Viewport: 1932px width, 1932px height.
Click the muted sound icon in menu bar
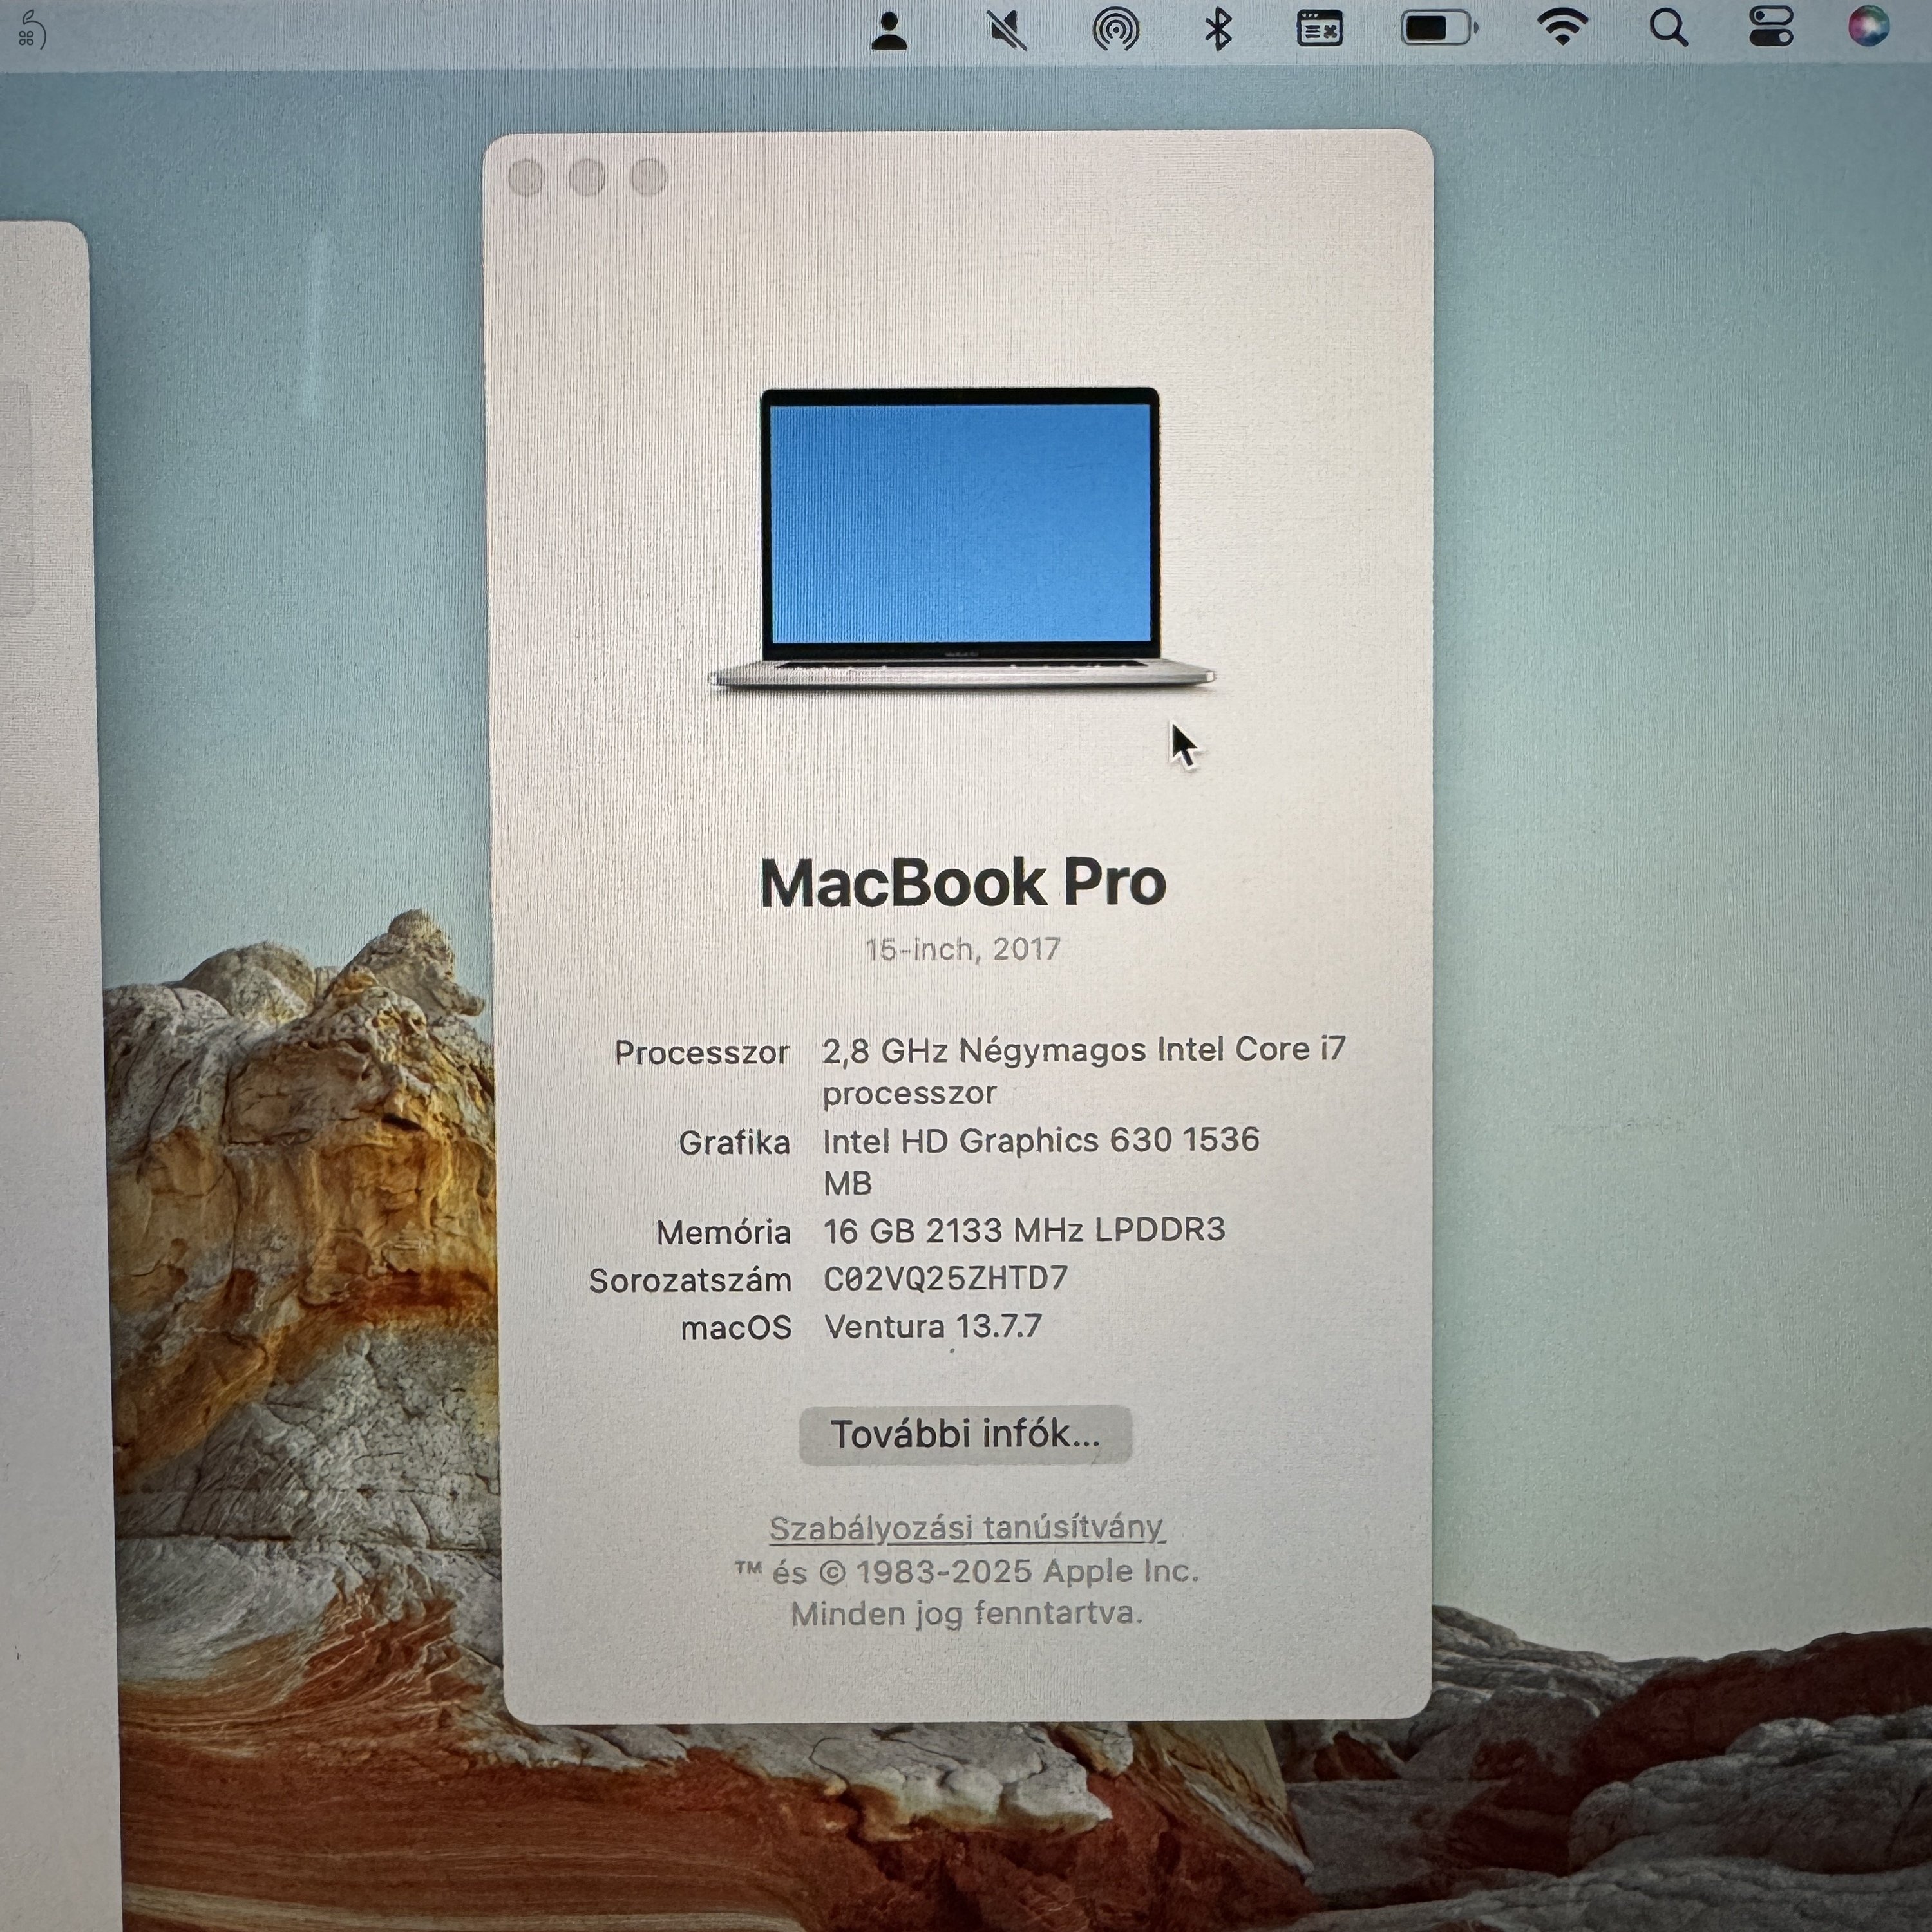1007,30
